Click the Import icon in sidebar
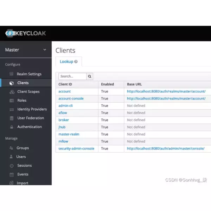 point(12,183)
